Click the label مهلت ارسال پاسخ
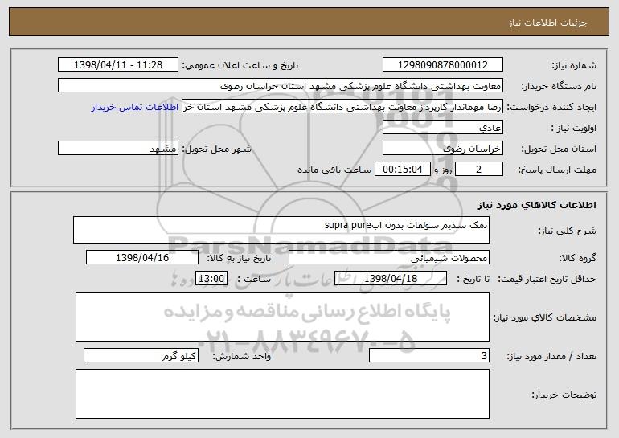This screenshot has height=438, width=619. click(x=557, y=170)
